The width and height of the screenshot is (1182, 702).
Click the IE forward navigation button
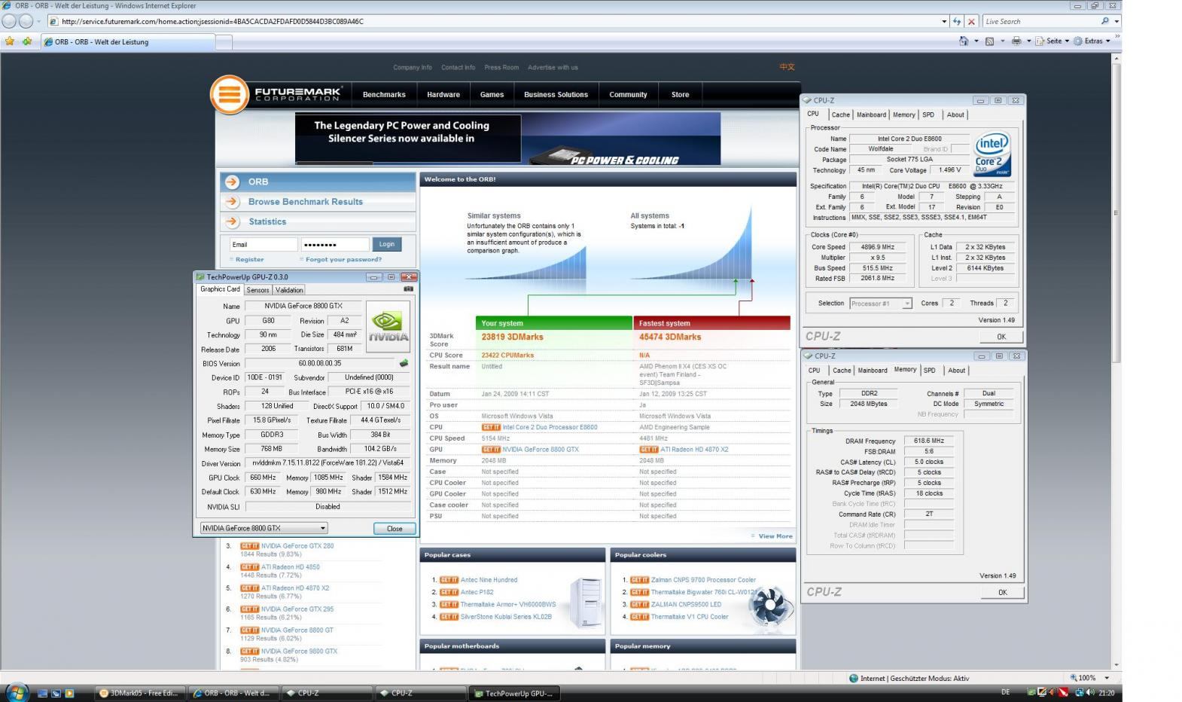(26, 21)
